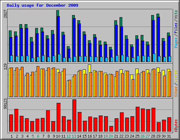Click the cyan pages bar for day 28
The height and width of the screenshot is (140, 180).
tap(154, 58)
